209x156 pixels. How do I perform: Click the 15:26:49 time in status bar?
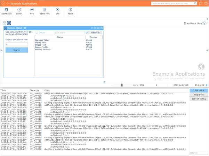(x=199, y=85)
